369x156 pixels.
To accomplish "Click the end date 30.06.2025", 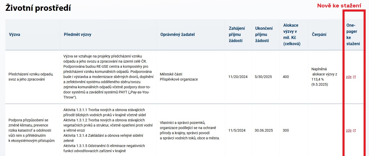I will pos(264,130).
